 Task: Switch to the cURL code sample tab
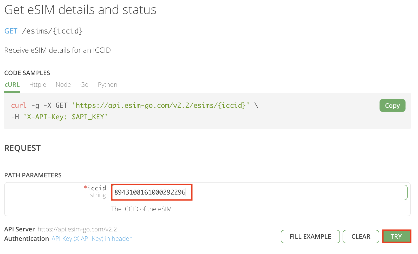12,85
